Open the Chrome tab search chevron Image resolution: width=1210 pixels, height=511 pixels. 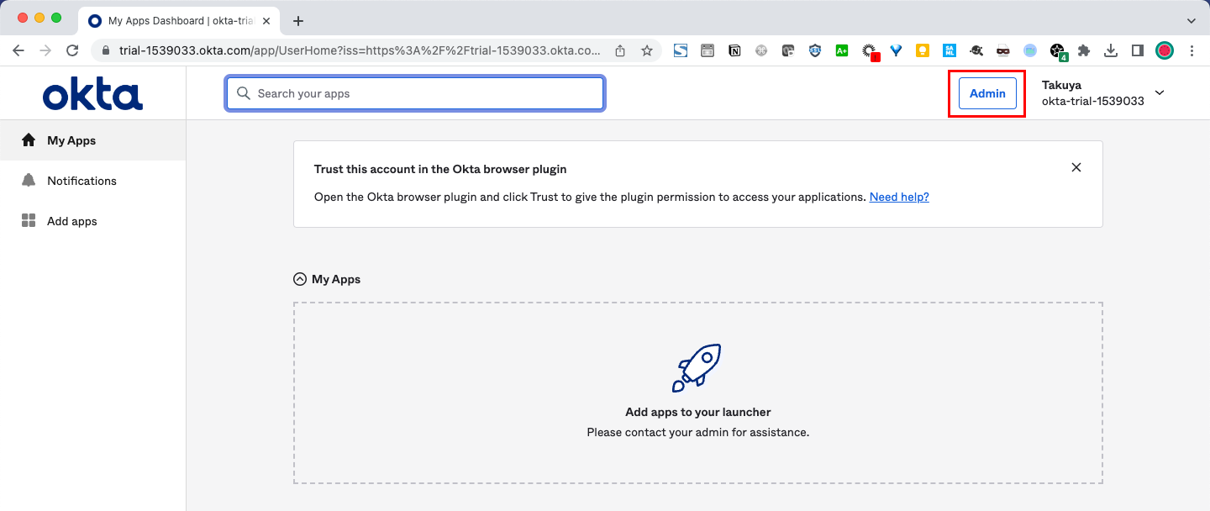pyautogui.click(x=1191, y=20)
